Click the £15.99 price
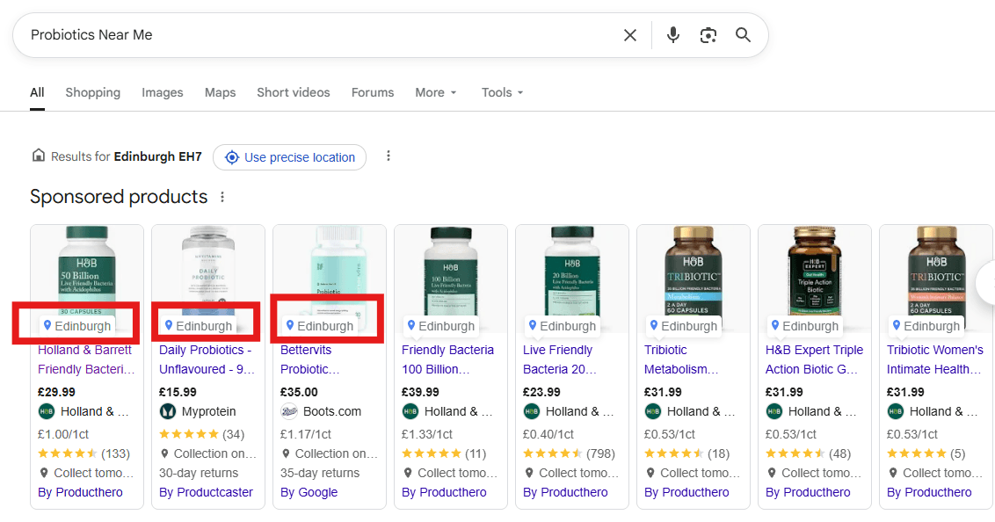This screenshot has height=522, width=995. pyautogui.click(x=178, y=392)
